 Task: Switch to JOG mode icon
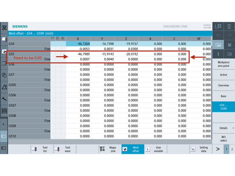(x=229, y=26)
